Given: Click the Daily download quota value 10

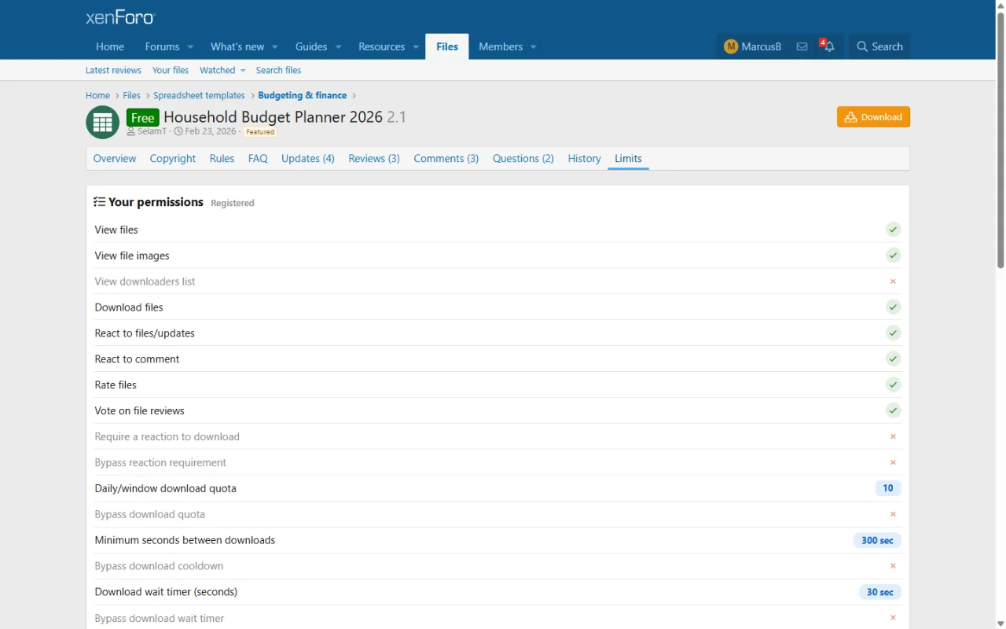Looking at the screenshot, I should point(888,488).
